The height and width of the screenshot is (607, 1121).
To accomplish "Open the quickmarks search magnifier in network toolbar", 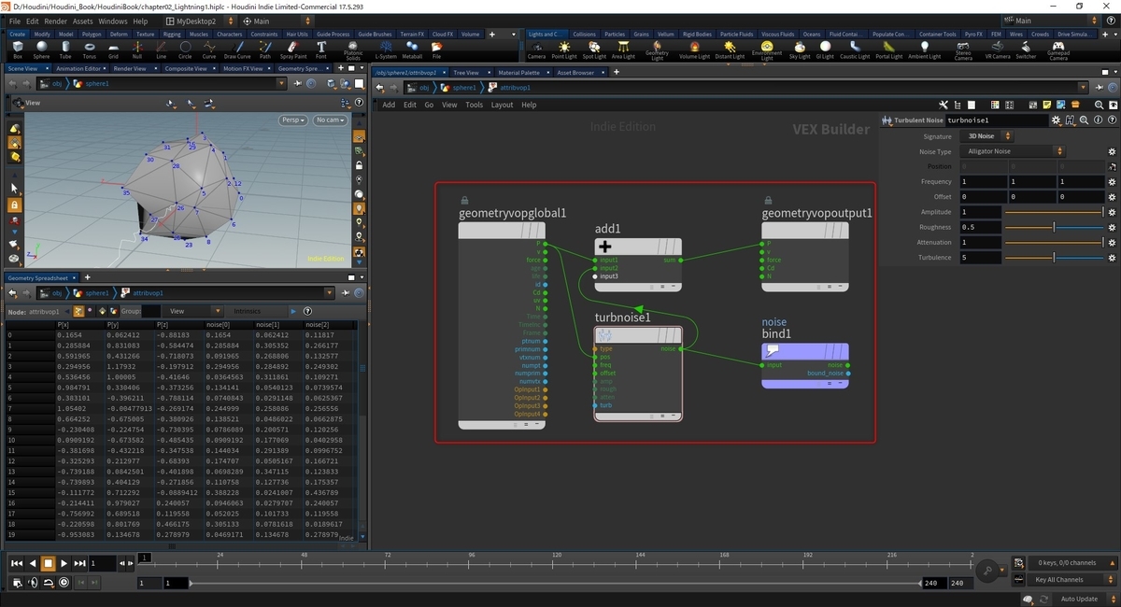I will point(1100,105).
